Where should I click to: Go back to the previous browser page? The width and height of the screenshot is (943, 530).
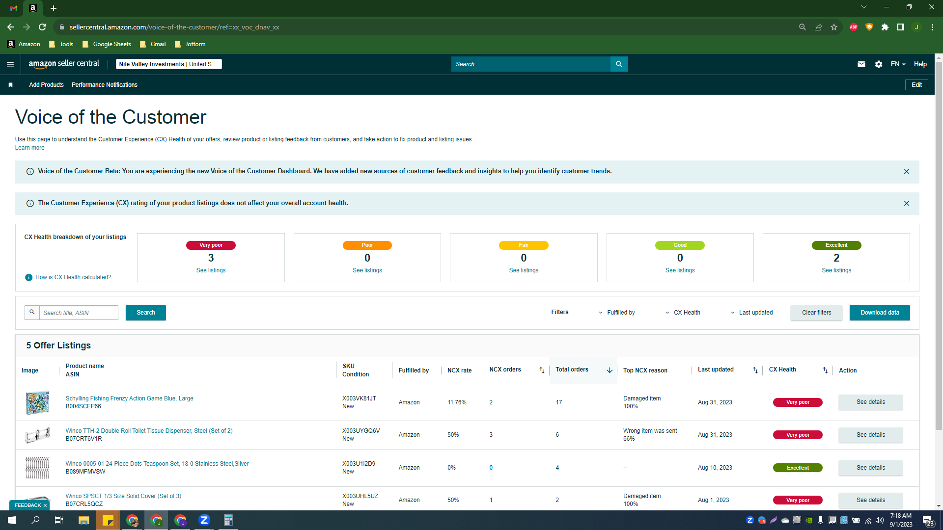click(11, 27)
